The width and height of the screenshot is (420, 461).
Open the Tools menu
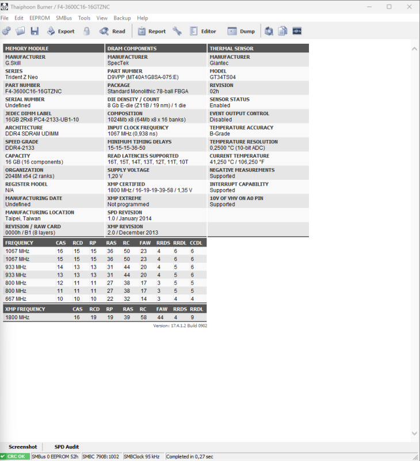click(x=84, y=18)
